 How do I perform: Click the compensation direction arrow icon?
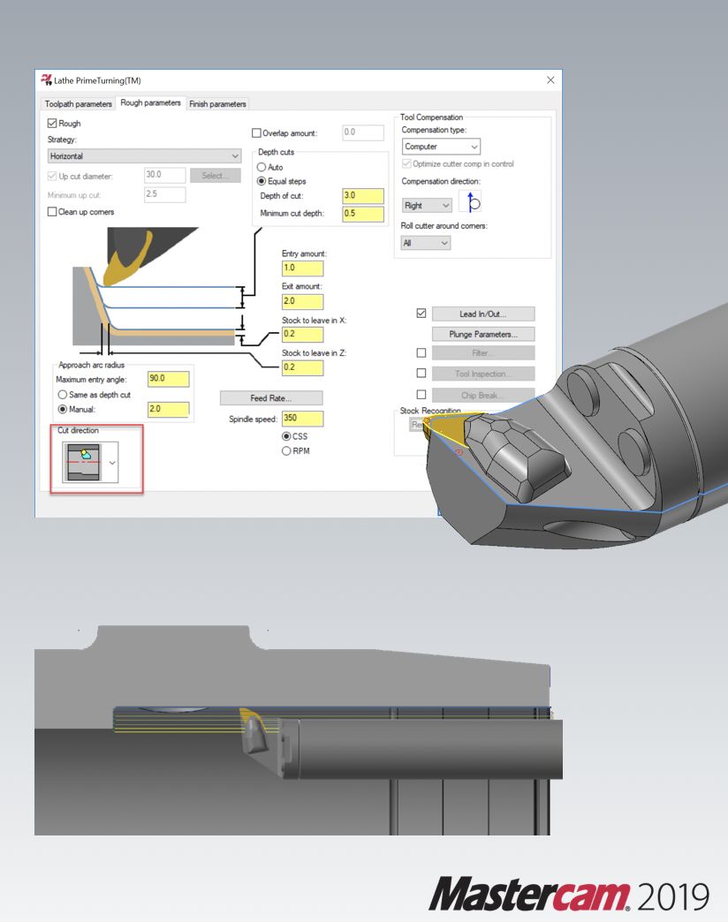470,204
